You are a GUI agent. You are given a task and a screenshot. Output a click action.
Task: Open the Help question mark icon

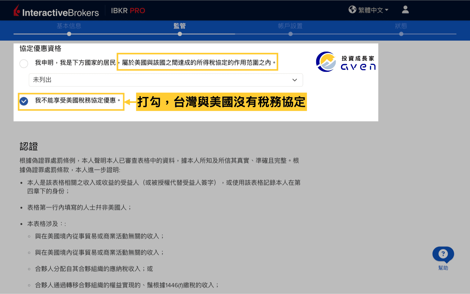tap(443, 254)
